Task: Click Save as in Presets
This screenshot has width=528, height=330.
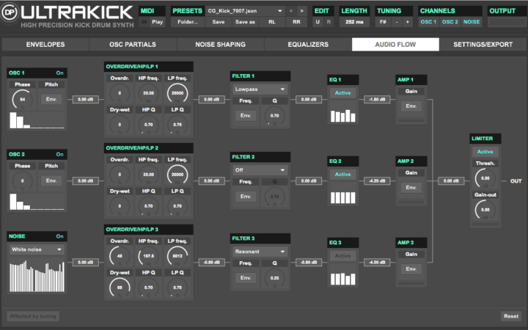Action: pos(245,22)
